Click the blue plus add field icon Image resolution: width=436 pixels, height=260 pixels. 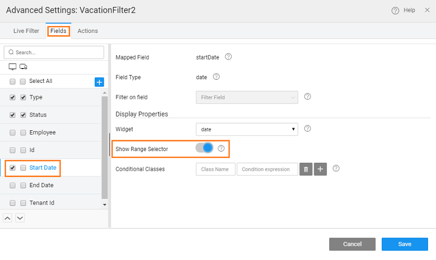click(99, 82)
